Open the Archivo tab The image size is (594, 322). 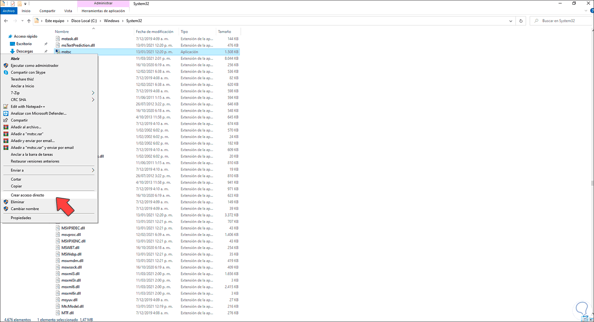(9, 11)
